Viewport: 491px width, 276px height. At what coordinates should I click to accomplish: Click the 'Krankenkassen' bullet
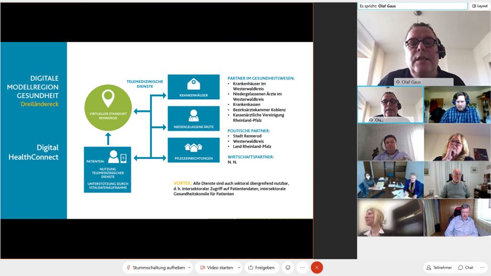246,104
